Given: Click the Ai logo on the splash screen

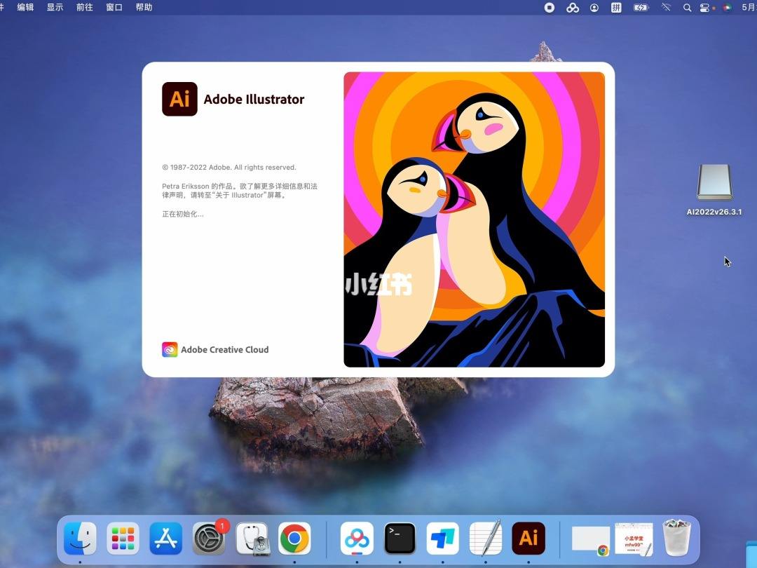Looking at the screenshot, I should [179, 99].
